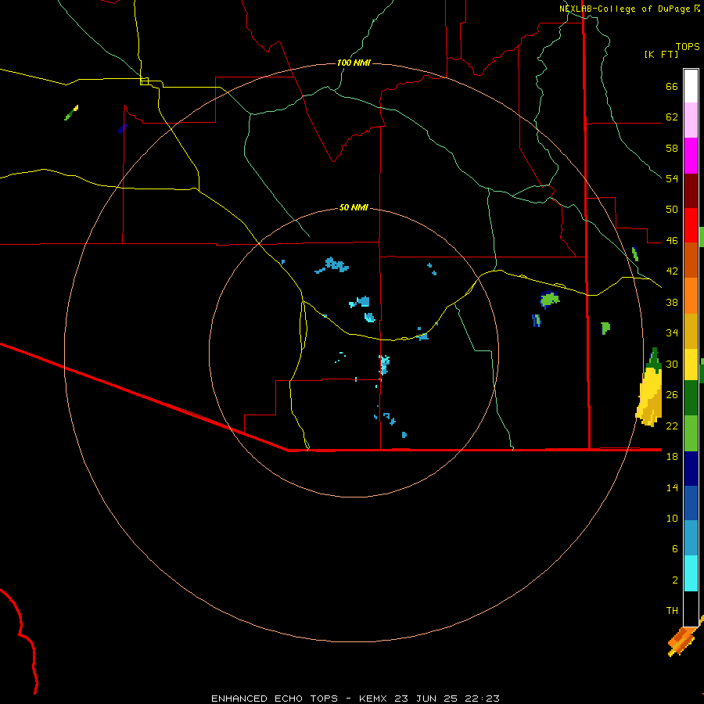The image size is (704, 704).
Task: Click the legend value 22
Action: pos(672,426)
